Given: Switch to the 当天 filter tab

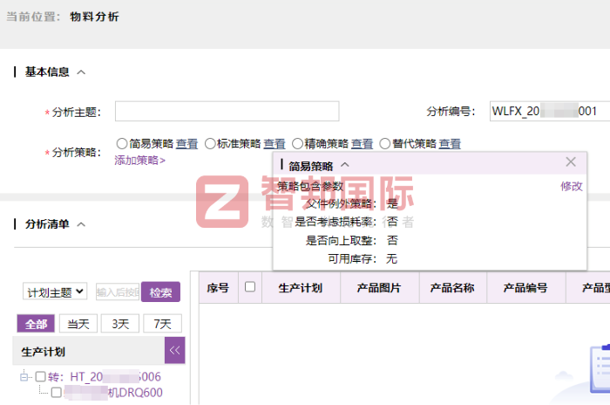Looking at the screenshot, I should (78, 323).
